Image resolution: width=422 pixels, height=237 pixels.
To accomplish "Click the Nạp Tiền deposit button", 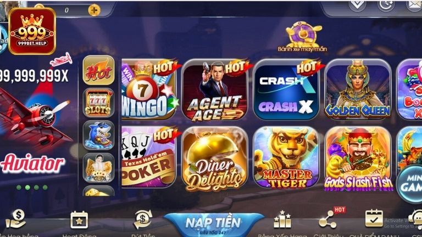I will 214,224.
